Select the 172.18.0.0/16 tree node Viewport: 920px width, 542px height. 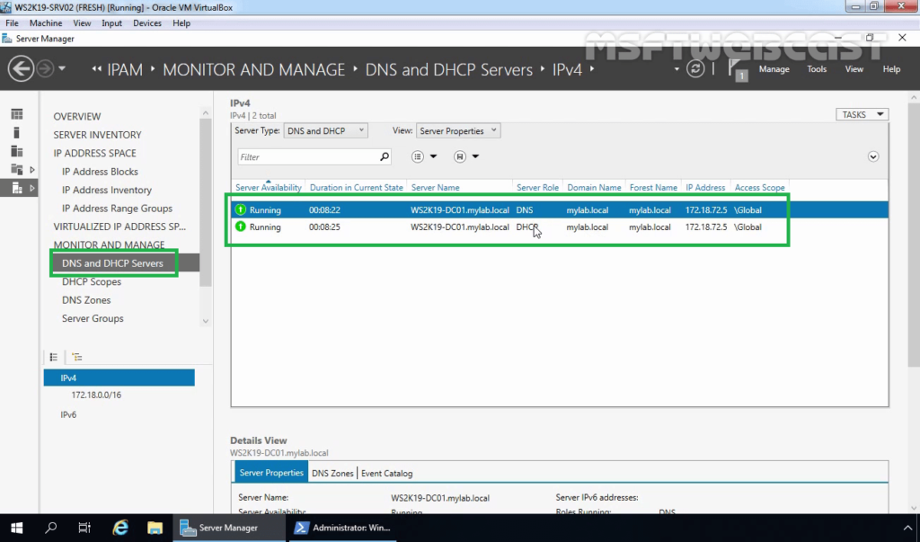(x=96, y=395)
